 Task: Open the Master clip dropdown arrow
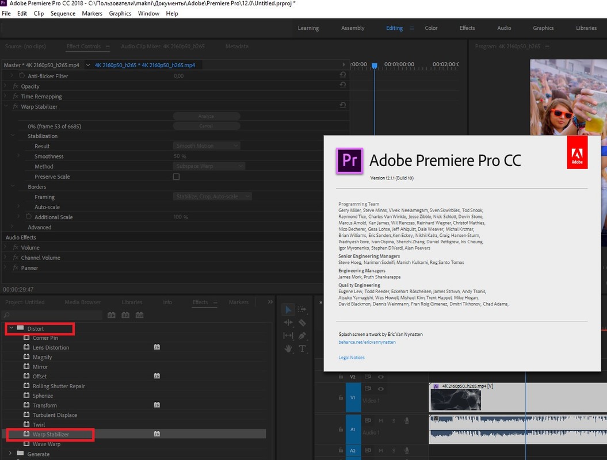88,65
